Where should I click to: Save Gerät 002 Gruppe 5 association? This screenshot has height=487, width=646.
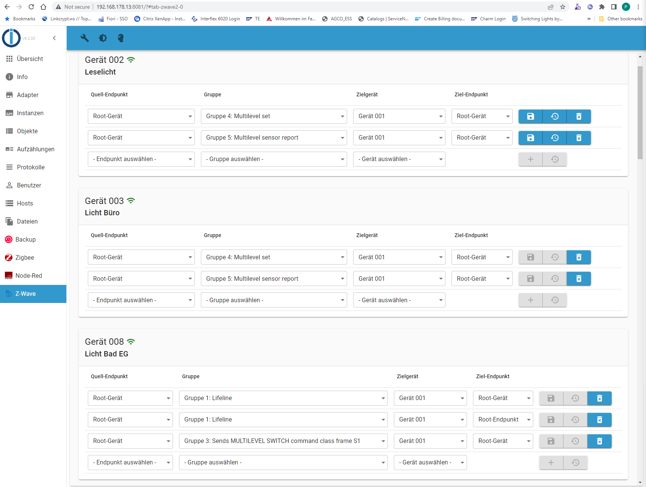(530, 138)
